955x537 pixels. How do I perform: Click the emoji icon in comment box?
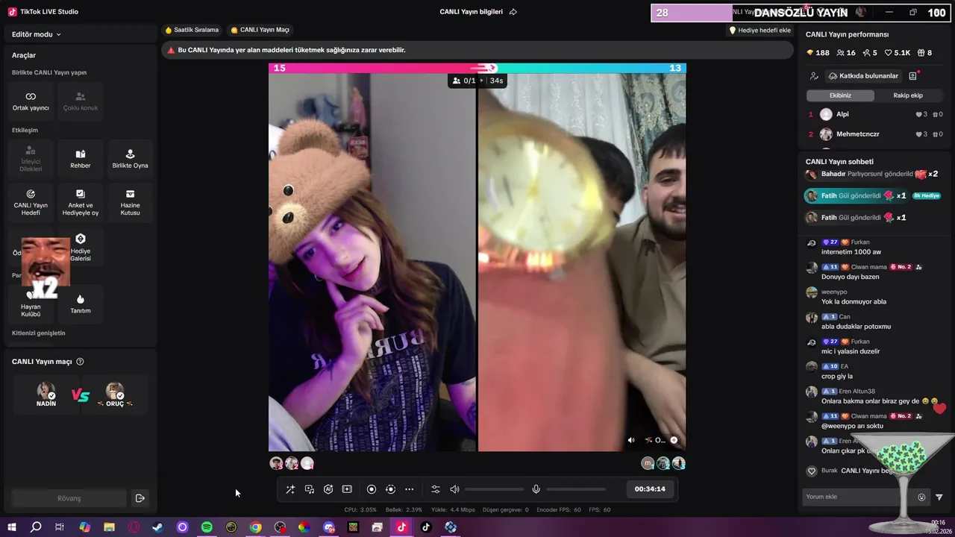coord(921,497)
